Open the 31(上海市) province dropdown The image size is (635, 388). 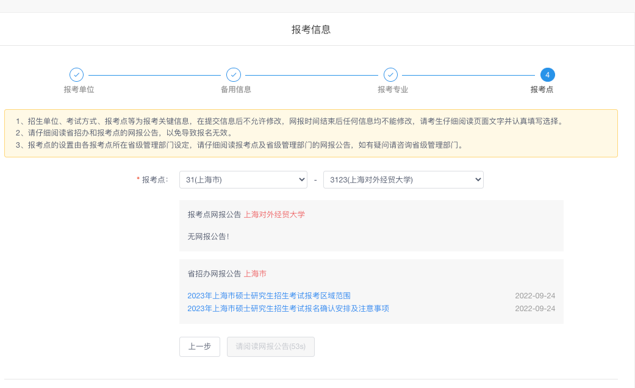click(x=243, y=179)
